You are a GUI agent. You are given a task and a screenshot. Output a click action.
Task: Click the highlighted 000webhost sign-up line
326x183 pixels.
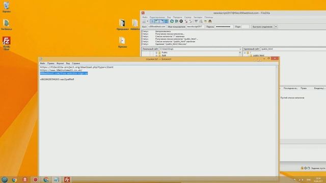[x=64, y=73]
